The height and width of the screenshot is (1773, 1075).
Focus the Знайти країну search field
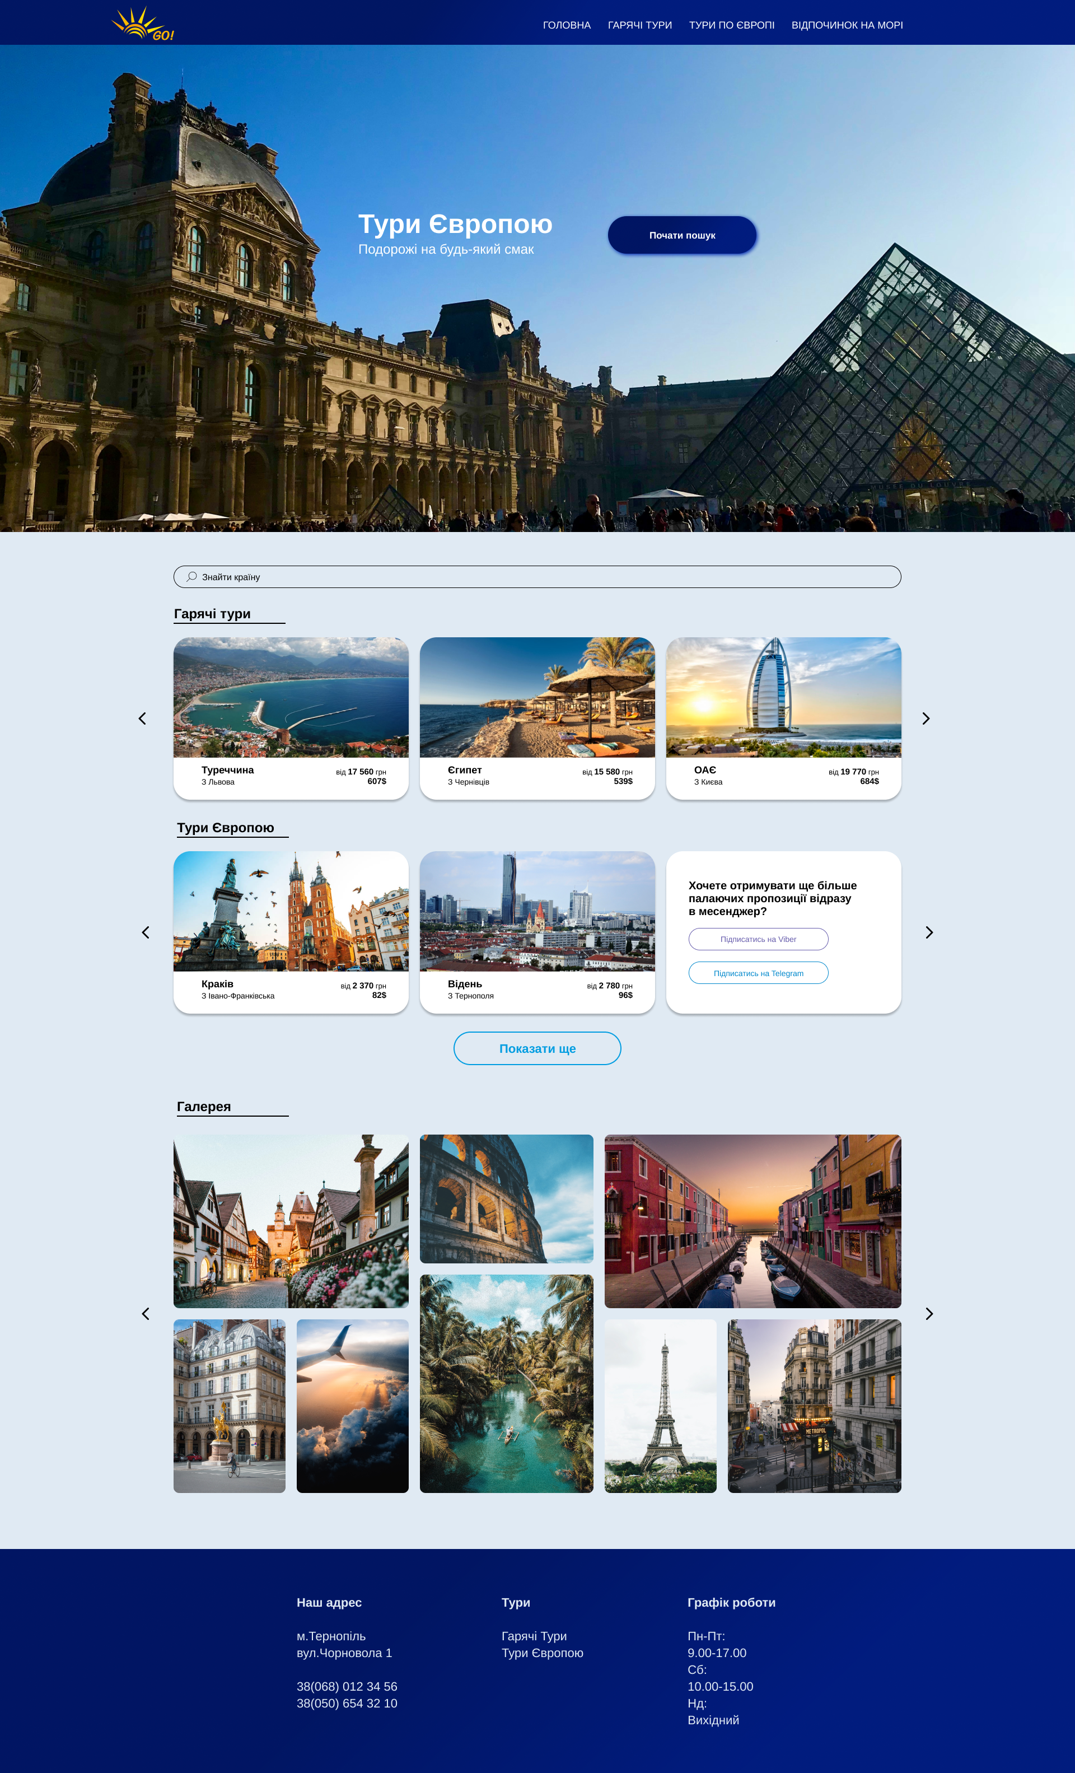click(537, 576)
